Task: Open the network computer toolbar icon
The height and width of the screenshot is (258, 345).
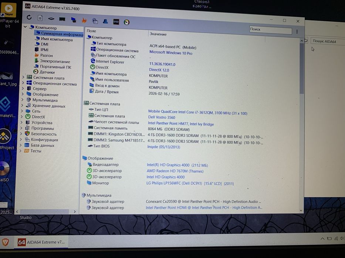Action: tap(74, 20)
